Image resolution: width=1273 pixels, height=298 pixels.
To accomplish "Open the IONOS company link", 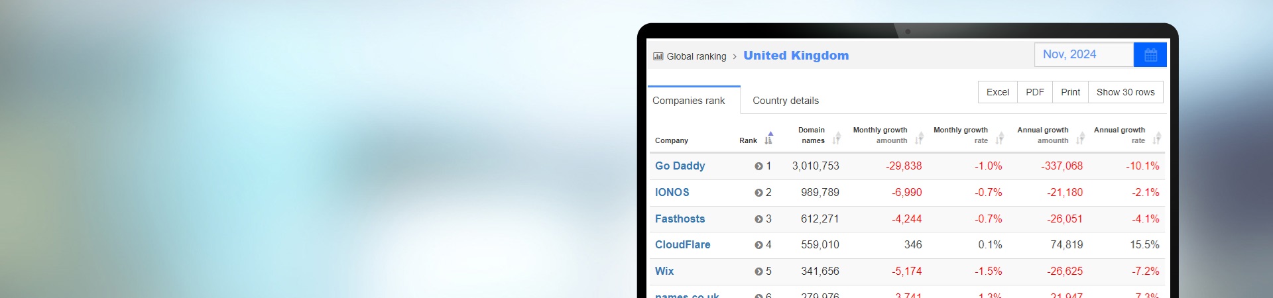I will 672,193.
